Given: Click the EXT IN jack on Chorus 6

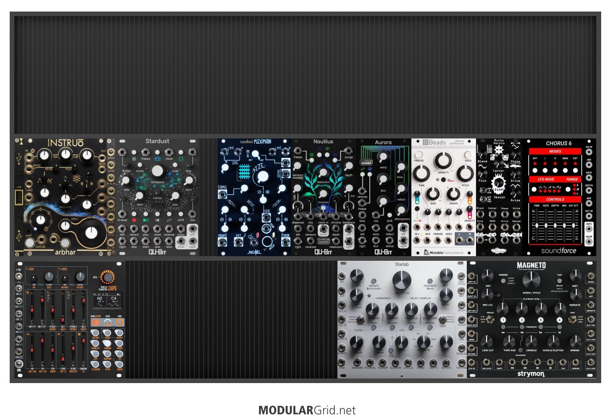Looking at the screenshot, I should [x=589, y=216].
